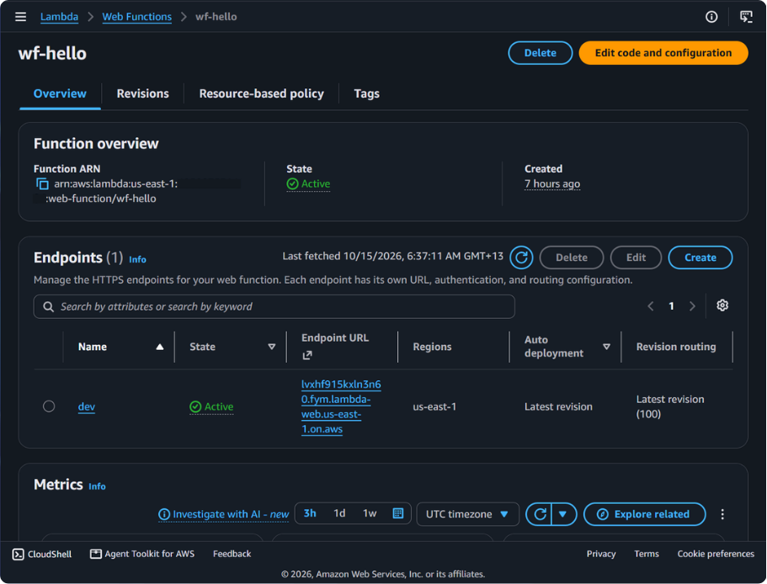Image resolution: width=767 pixels, height=584 pixels.
Task: Click Edit code and configuration
Action: pyautogui.click(x=663, y=53)
